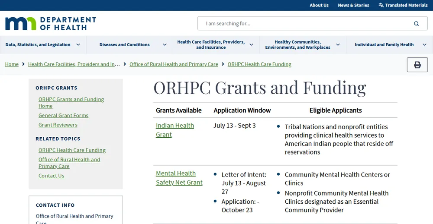Screen dimensions: 433x224
Task: Click "Grants Available" column header
Action: click(x=179, y=110)
